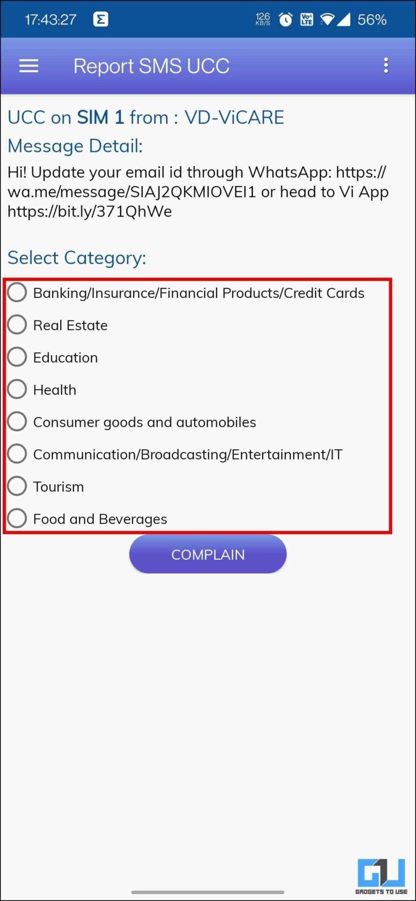The width and height of the screenshot is (416, 901).
Task: Select the Education category
Action: pyautogui.click(x=17, y=356)
